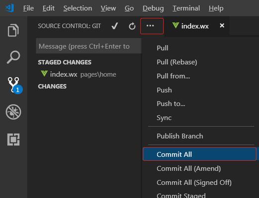The height and width of the screenshot is (198, 259).
Task: Open Source Control view with badge
Action: click(14, 85)
